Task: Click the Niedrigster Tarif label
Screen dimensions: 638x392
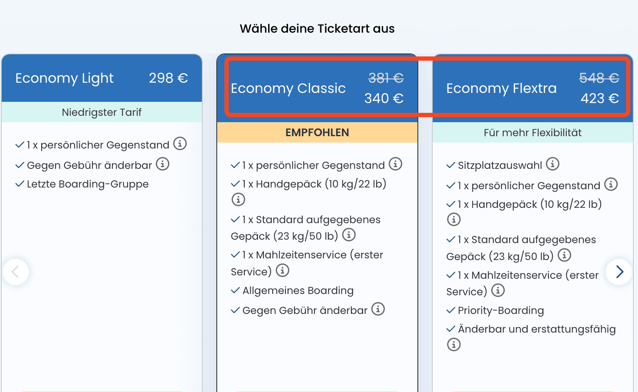Action: (x=102, y=112)
